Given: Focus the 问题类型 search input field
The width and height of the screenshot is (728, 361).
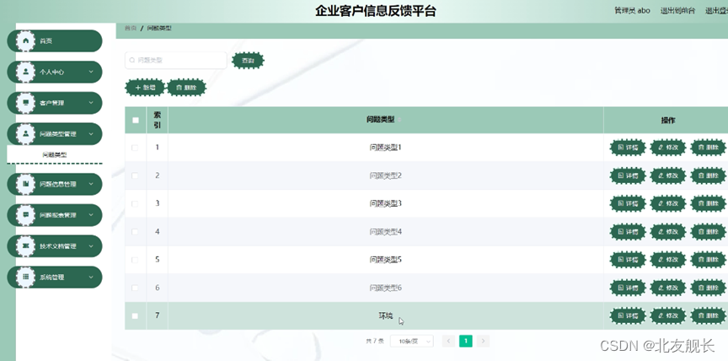Looking at the screenshot, I should (176, 61).
